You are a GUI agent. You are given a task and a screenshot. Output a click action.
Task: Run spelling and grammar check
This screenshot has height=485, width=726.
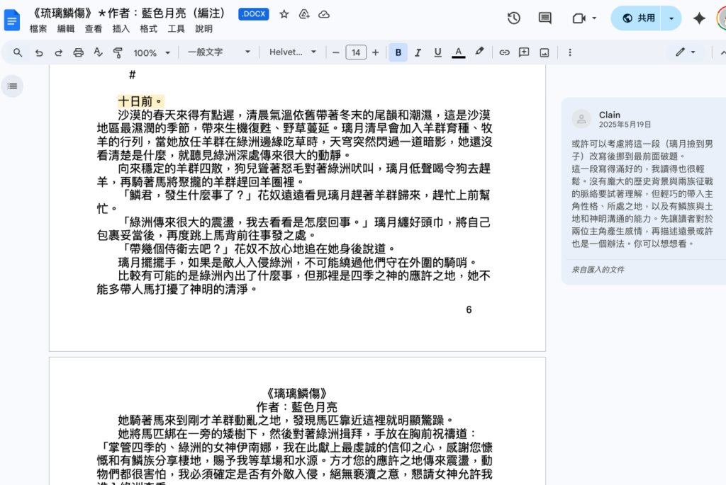(98, 52)
